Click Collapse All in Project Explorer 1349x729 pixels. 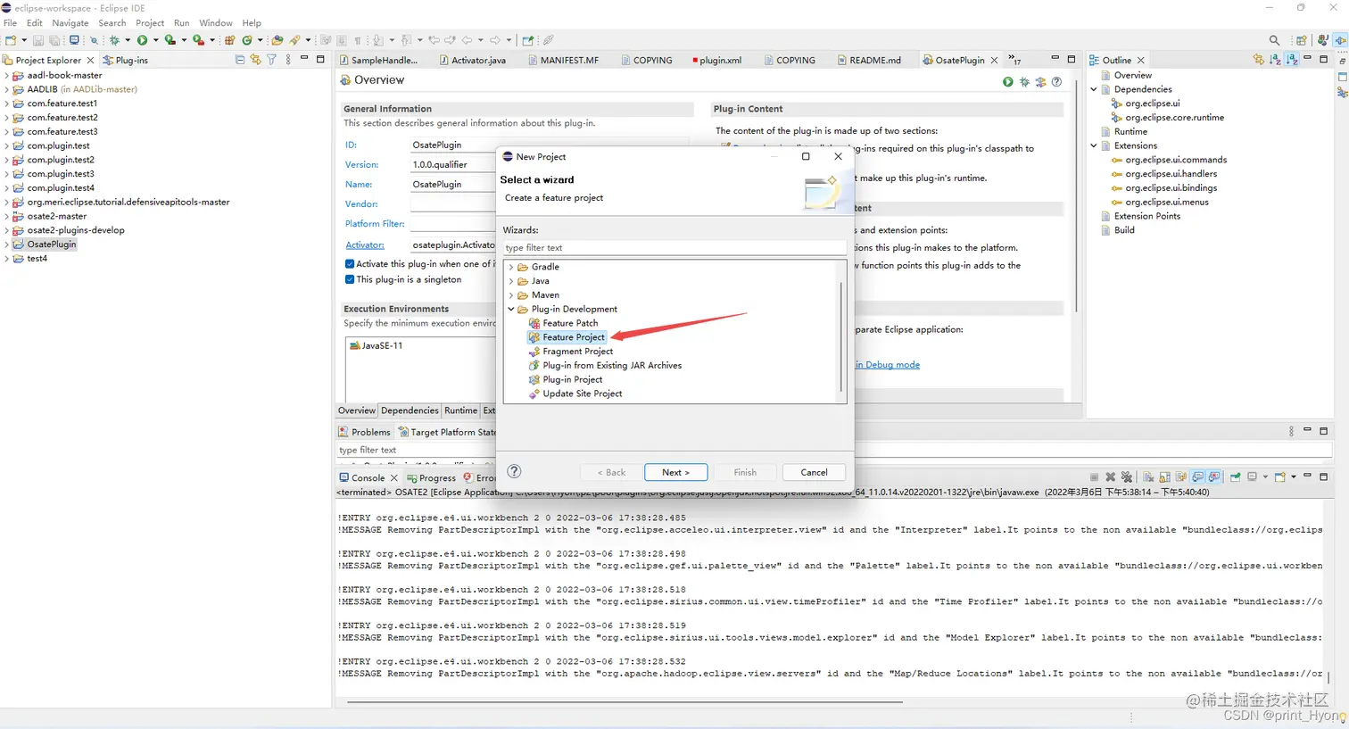click(x=239, y=60)
